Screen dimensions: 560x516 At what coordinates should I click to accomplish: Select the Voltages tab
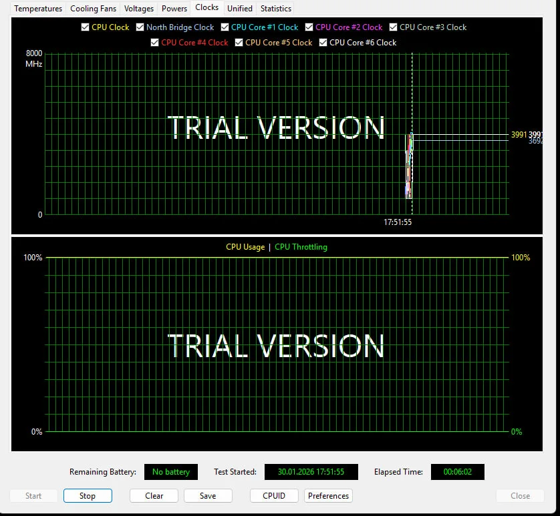click(x=139, y=9)
